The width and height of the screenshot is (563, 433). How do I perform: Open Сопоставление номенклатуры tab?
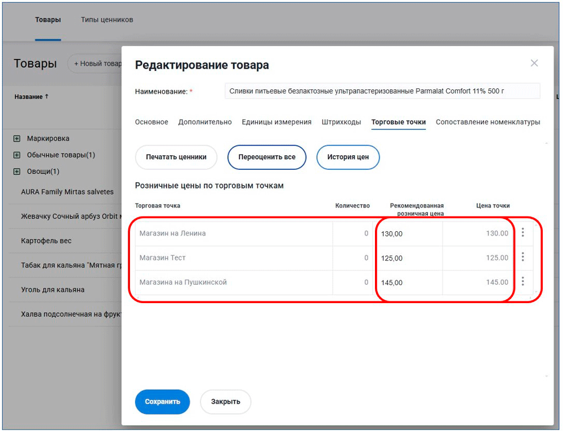point(488,122)
